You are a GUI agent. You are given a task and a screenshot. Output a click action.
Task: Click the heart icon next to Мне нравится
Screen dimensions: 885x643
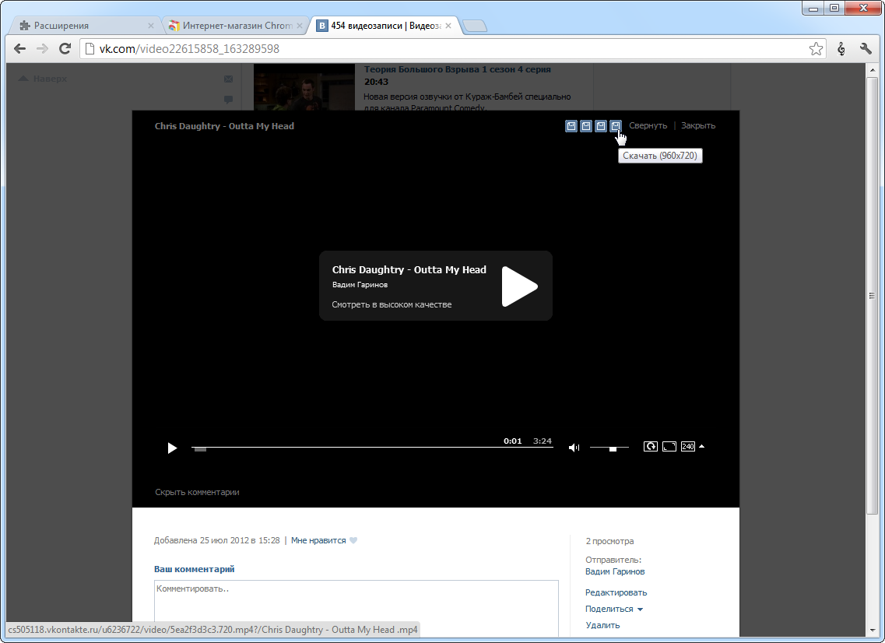pos(353,540)
